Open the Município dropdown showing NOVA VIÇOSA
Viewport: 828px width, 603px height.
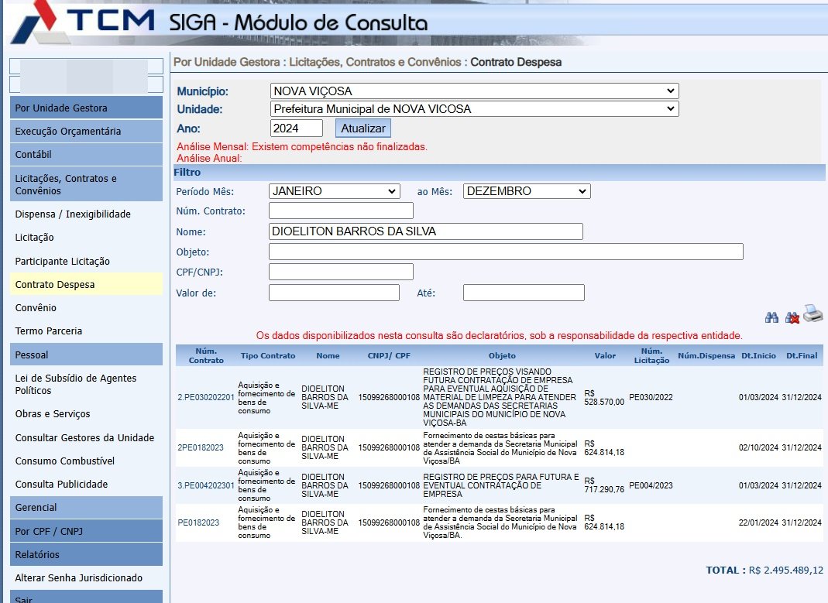(x=474, y=91)
